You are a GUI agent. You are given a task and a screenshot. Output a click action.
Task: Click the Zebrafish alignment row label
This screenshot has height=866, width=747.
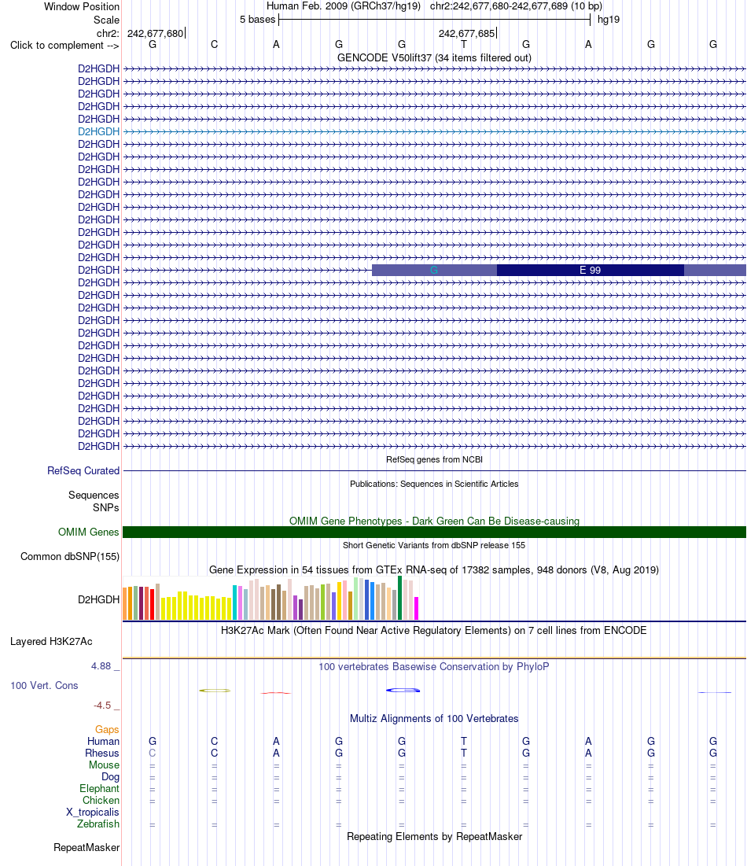pos(98,824)
